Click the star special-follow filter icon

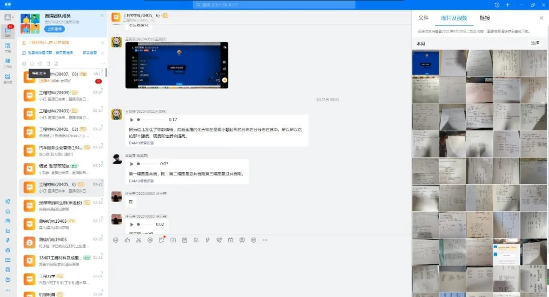point(32,64)
